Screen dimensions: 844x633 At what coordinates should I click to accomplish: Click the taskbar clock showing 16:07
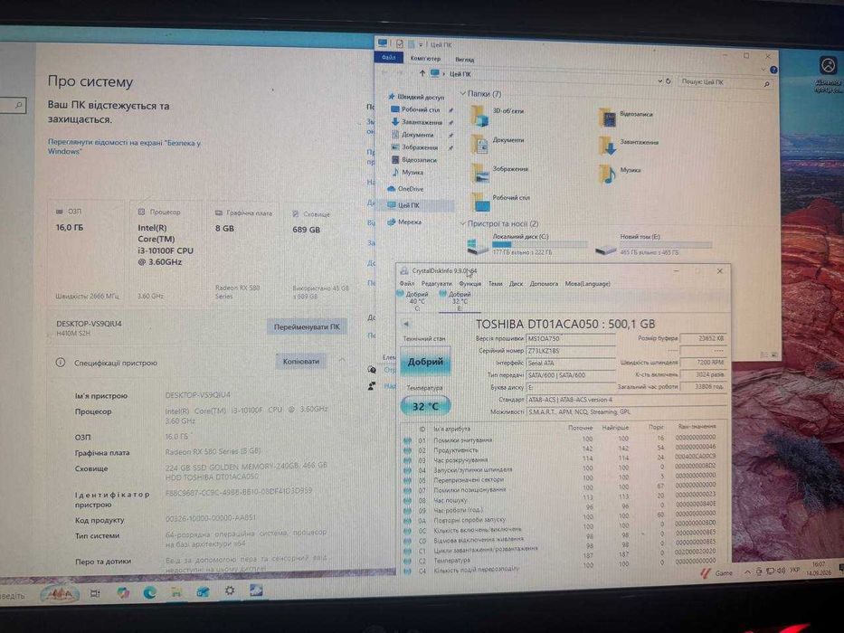(819, 569)
